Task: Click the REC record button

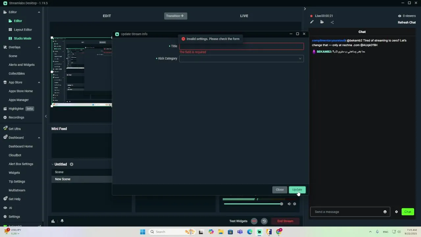Action: tap(254, 221)
